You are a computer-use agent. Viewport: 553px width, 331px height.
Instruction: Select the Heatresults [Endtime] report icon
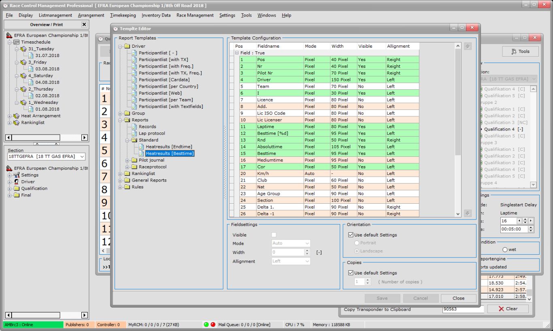pyautogui.click(x=142, y=147)
